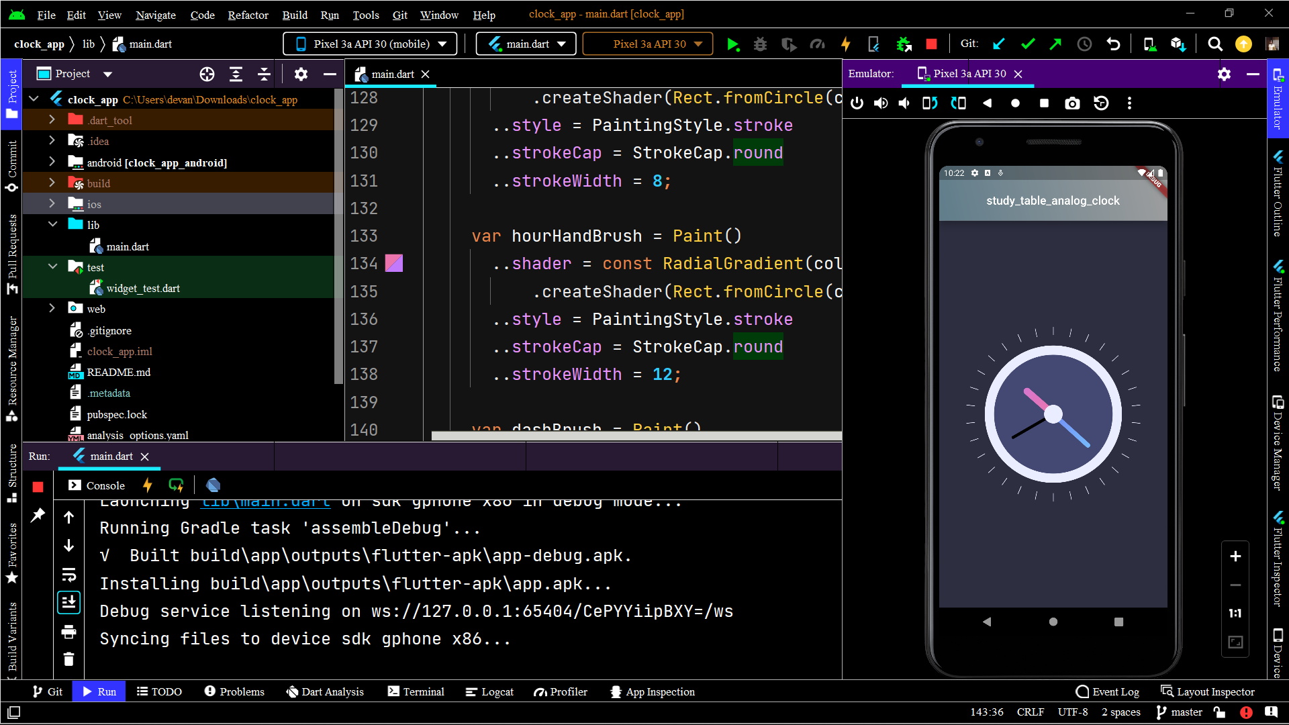Toggle scroll to end in console
This screenshot has width=1289, height=725.
coord(68,603)
